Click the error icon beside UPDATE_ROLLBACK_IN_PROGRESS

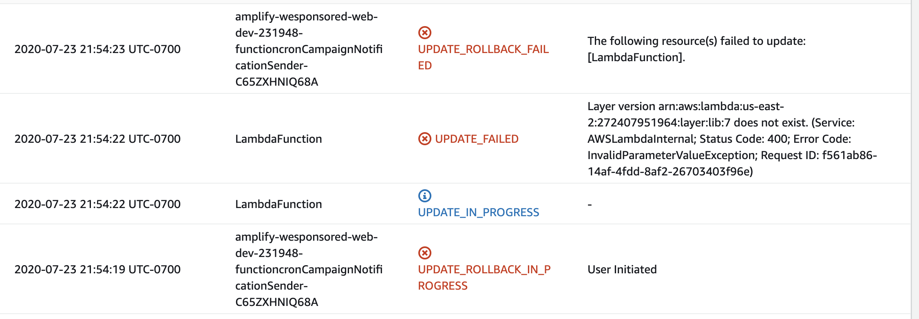pos(424,252)
